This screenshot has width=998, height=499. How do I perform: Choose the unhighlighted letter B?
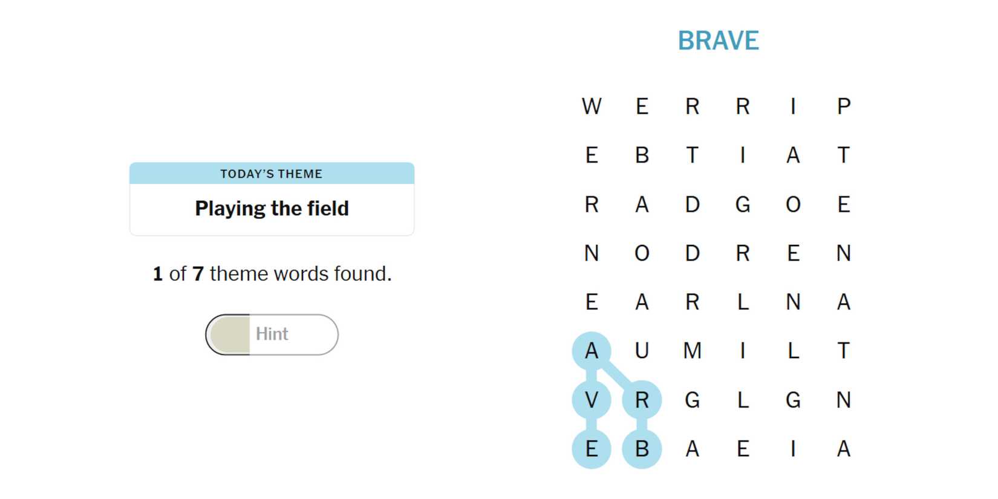coord(642,155)
